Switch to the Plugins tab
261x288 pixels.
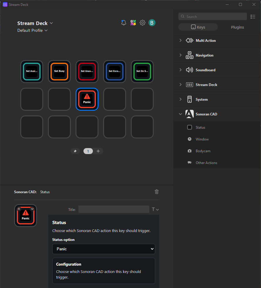237,27
